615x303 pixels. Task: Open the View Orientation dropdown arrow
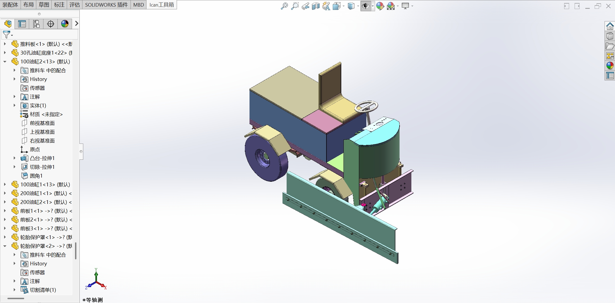click(344, 6)
